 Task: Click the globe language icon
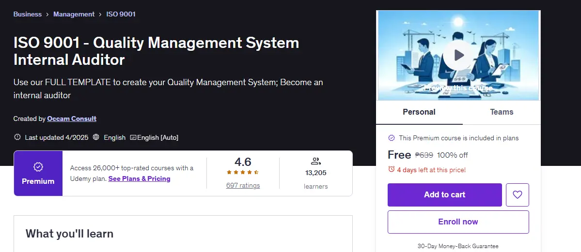point(96,137)
